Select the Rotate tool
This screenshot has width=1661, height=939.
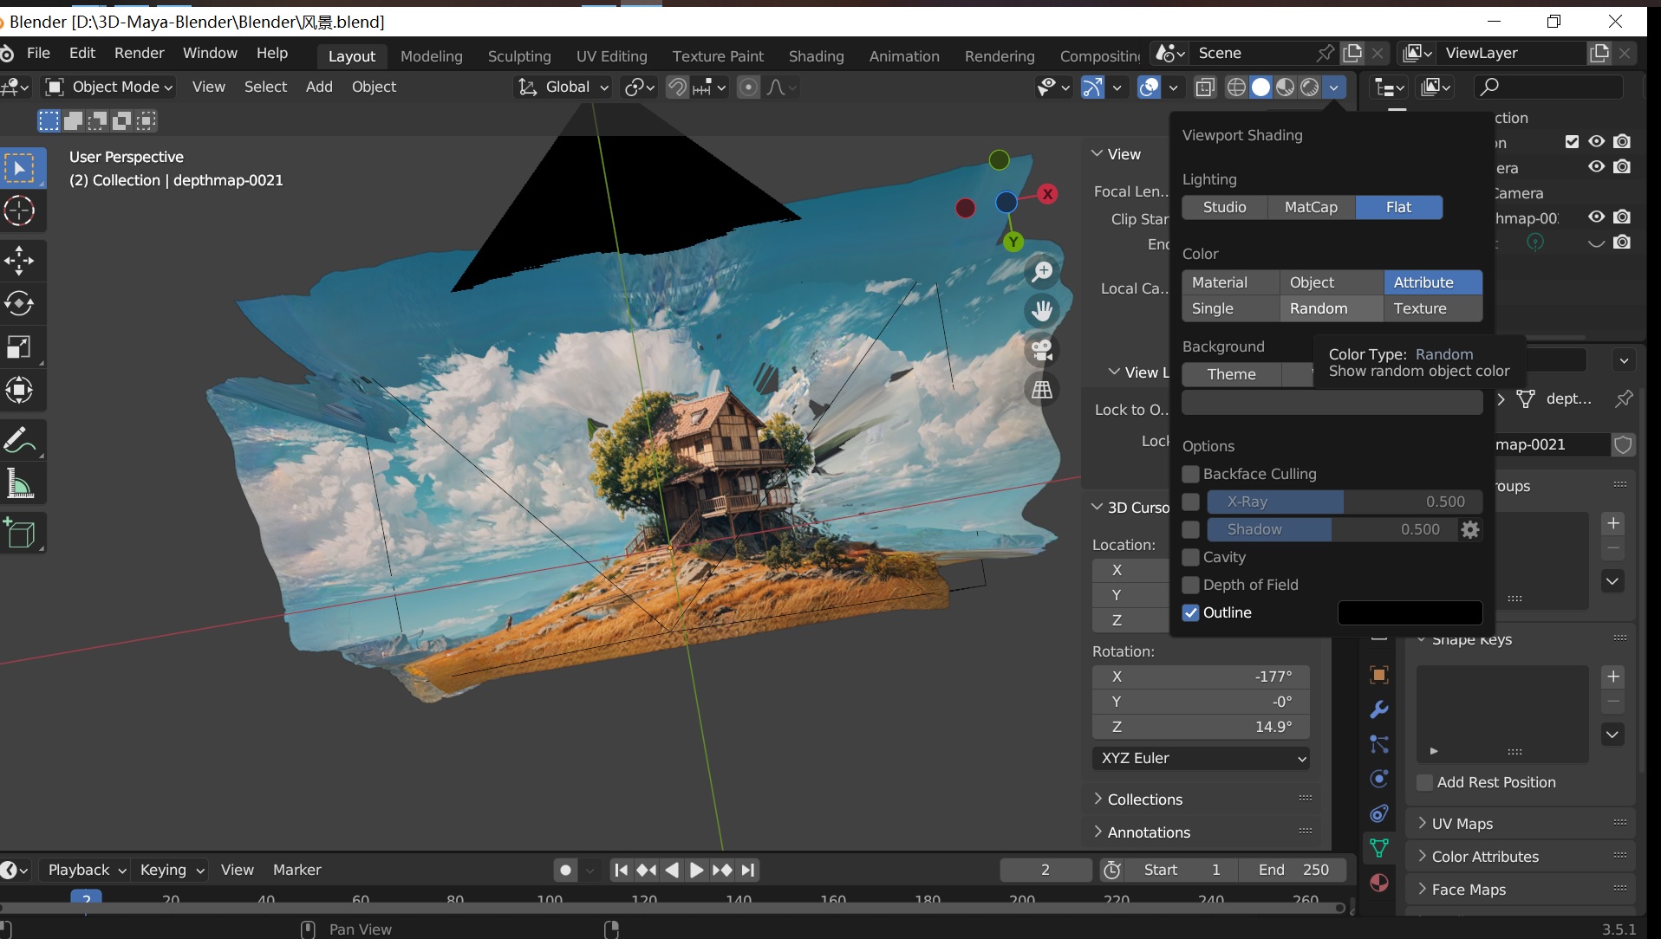[19, 303]
